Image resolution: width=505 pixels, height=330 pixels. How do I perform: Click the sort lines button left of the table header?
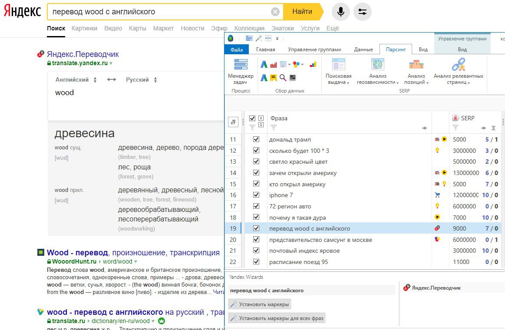233,122
